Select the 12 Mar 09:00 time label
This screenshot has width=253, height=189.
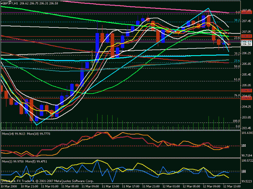tap(212, 187)
